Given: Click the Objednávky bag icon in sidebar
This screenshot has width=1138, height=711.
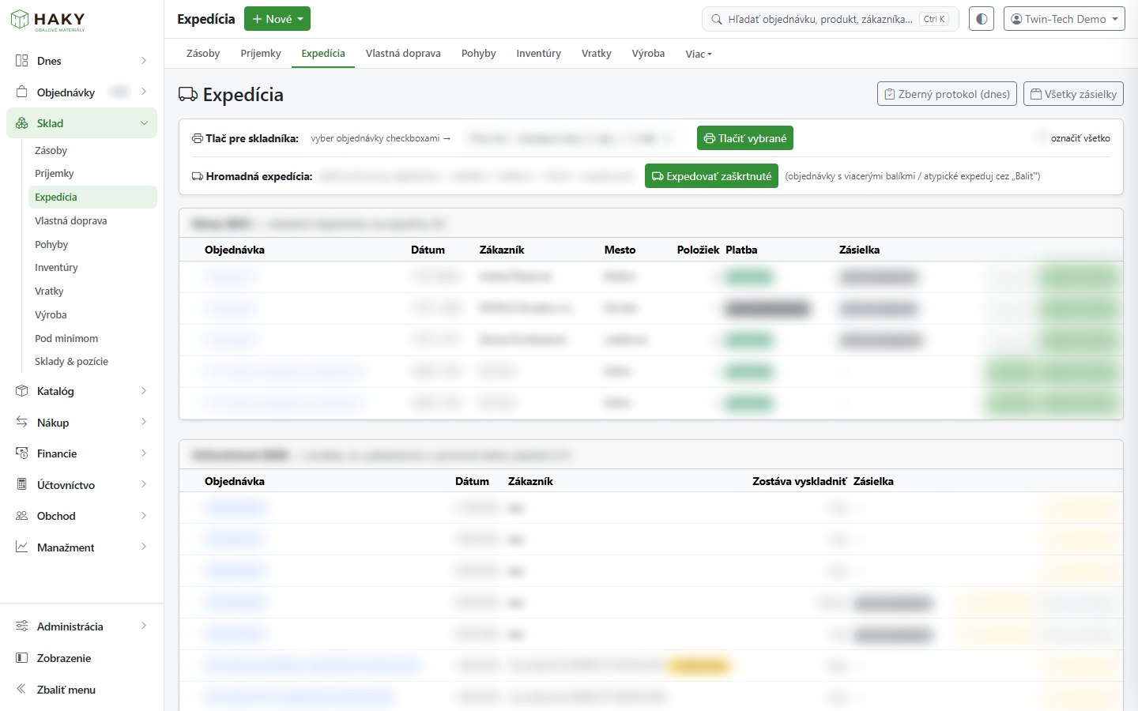Looking at the screenshot, I should tap(22, 92).
